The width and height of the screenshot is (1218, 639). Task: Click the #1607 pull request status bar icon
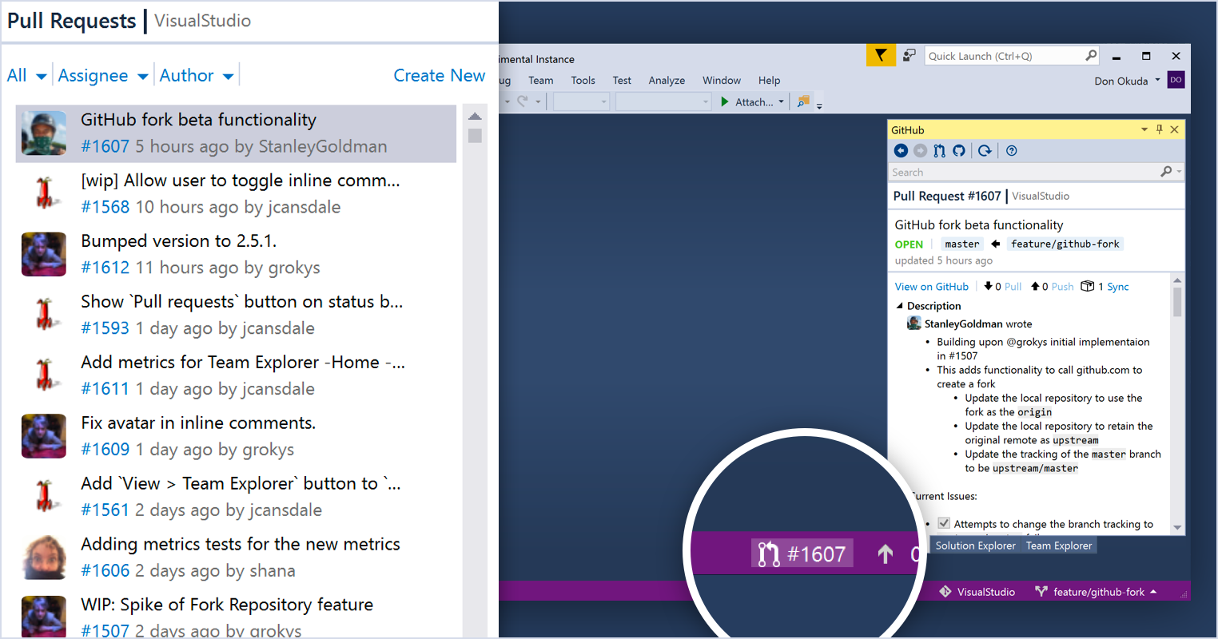coord(802,554)
